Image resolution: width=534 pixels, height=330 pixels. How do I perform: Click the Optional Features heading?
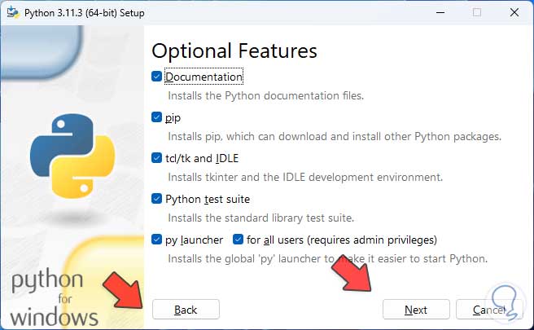[234, 51]
